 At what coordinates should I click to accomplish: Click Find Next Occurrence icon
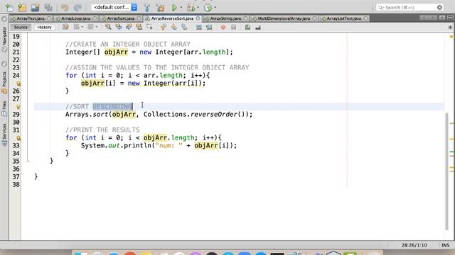[129, 27]
